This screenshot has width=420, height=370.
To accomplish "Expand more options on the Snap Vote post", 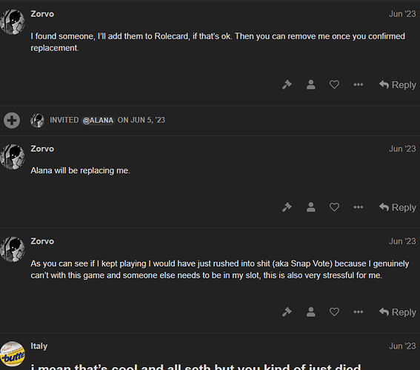I will click(358, 312).
